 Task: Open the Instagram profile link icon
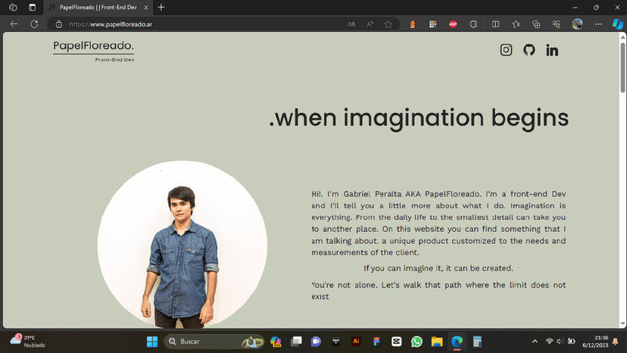tap(506, 50)
